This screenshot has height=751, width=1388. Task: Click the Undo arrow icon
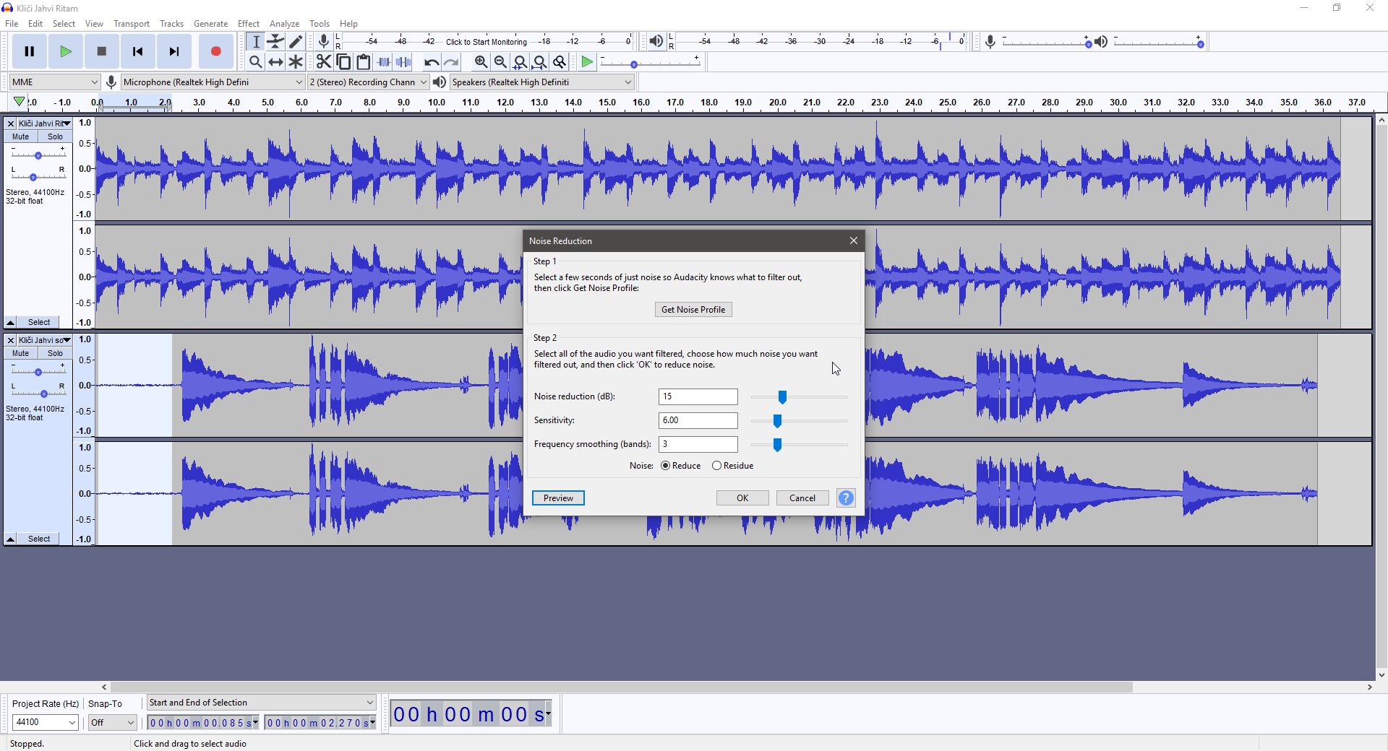click(x=432, y=62)
